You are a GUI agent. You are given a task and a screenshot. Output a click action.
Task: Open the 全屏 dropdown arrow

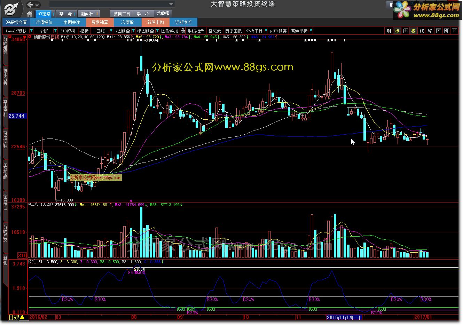pyautogui.click(x=55, y=31)
